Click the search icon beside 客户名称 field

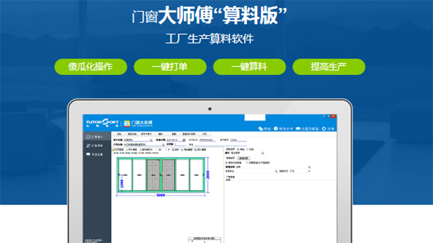click(151, 140)
